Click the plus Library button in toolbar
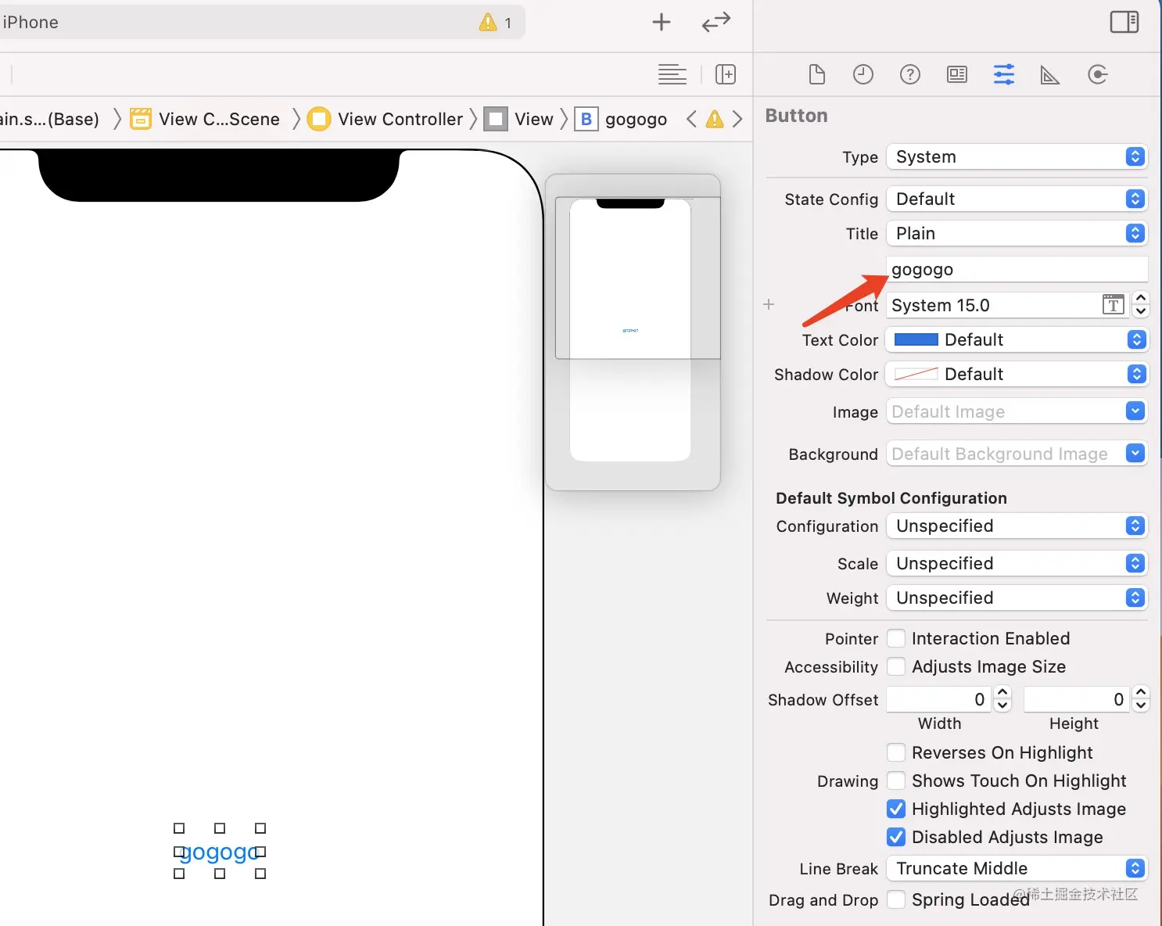1162x926 pixels. tap(662, 22)
